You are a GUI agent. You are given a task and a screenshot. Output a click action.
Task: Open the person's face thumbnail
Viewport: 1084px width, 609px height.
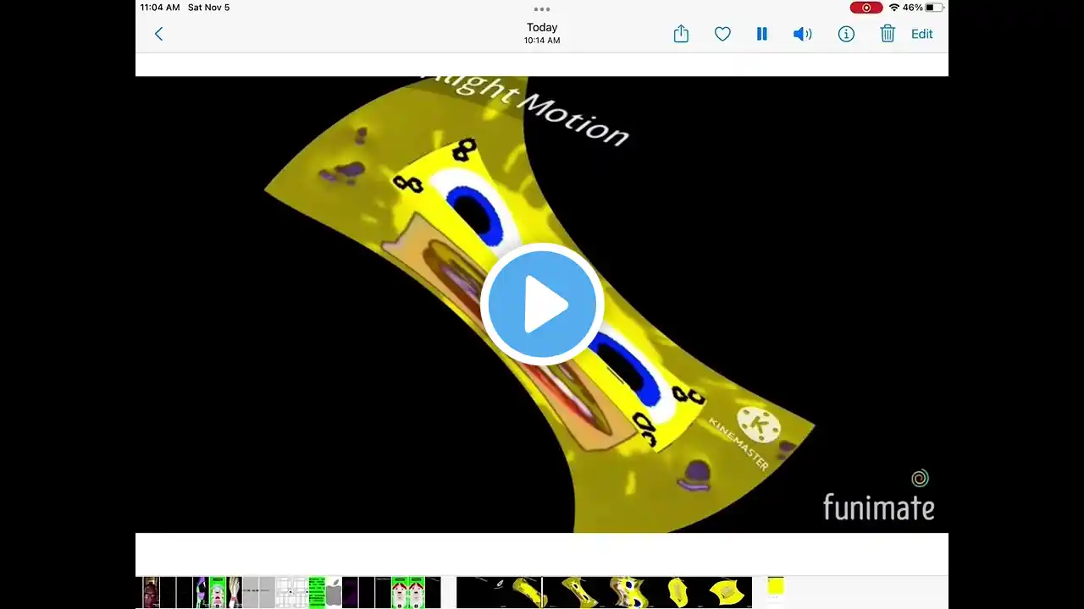[151, 592]
